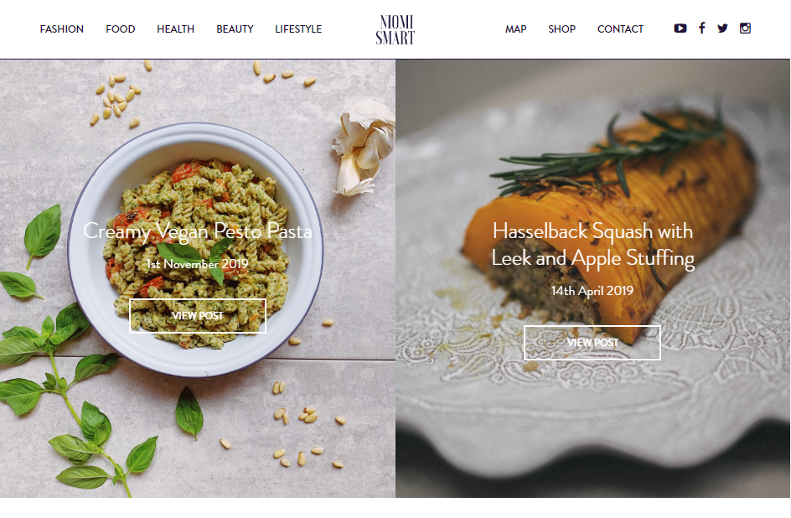This screenshot has height=518, width=791.
Task: Open the MAP page
Action: point(515,29)
